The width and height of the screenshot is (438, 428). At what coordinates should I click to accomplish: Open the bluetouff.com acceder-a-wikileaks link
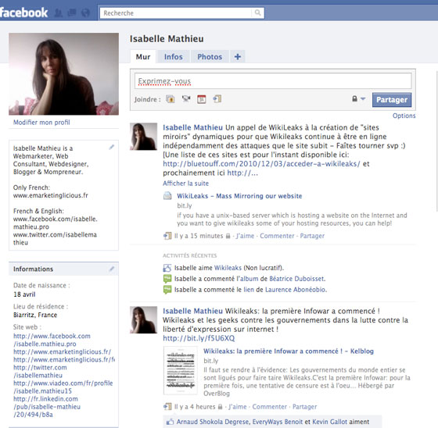(x=261, y=164)
